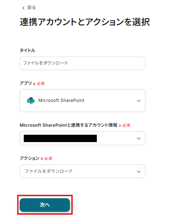
Task: Select the ファイルをダウンロード text in アクション dropdown
Action: click(49, 171)
